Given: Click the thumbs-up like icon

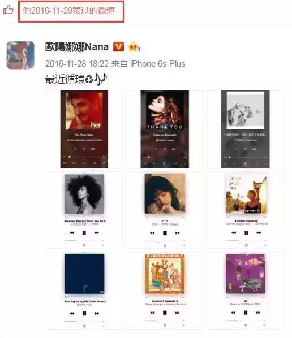Looking at the screenshot, I should tap(8, 10).
